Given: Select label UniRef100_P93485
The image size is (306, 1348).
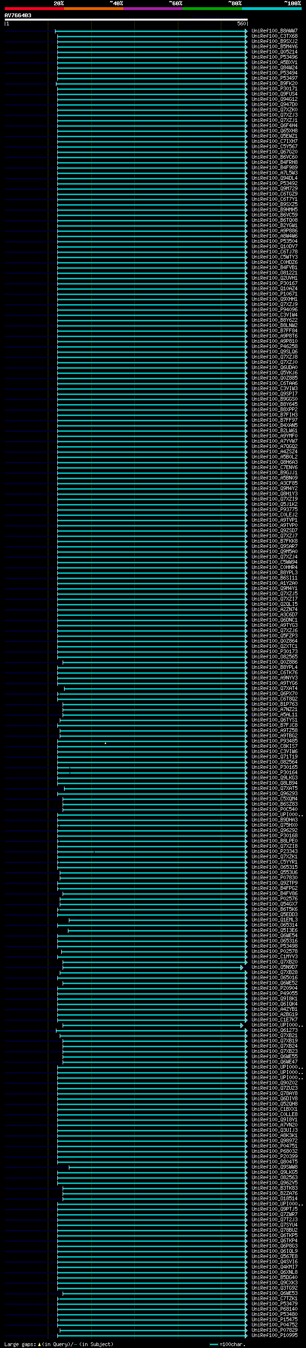Looking at the screenshot, I should (274, 741).
